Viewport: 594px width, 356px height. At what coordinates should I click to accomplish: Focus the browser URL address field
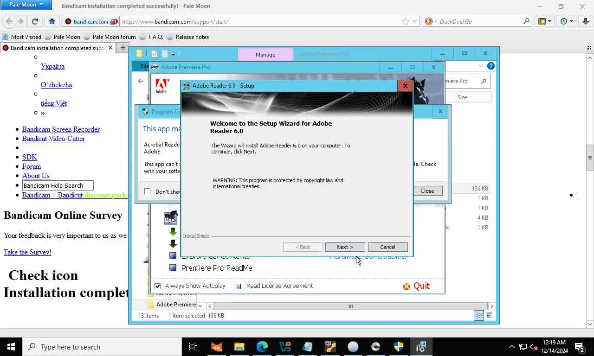pos(260,21)
